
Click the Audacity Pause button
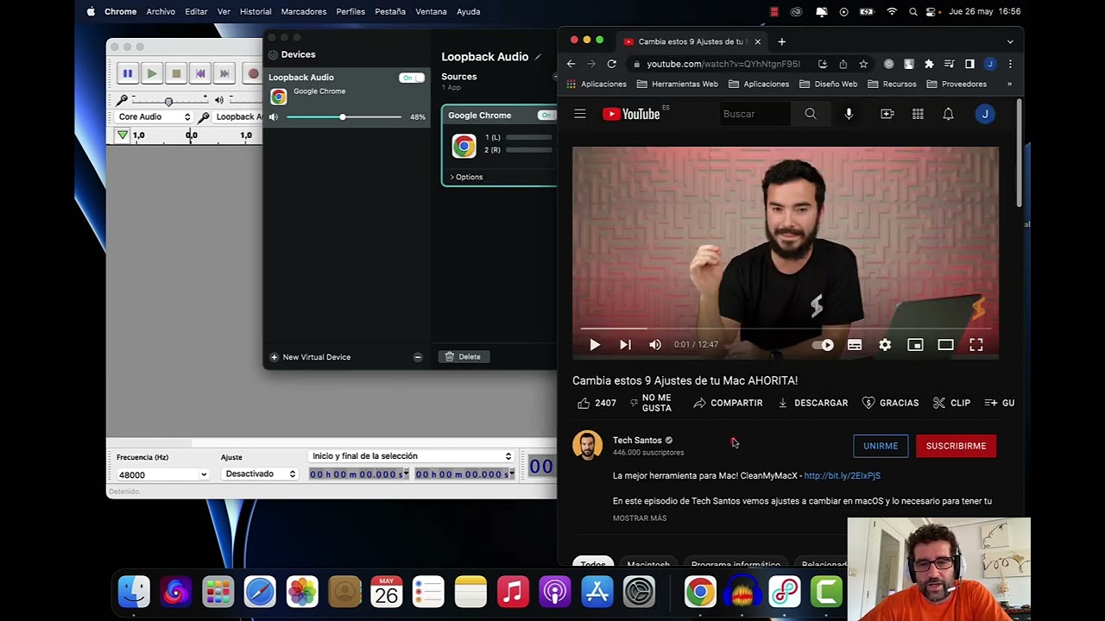(128, 74)
